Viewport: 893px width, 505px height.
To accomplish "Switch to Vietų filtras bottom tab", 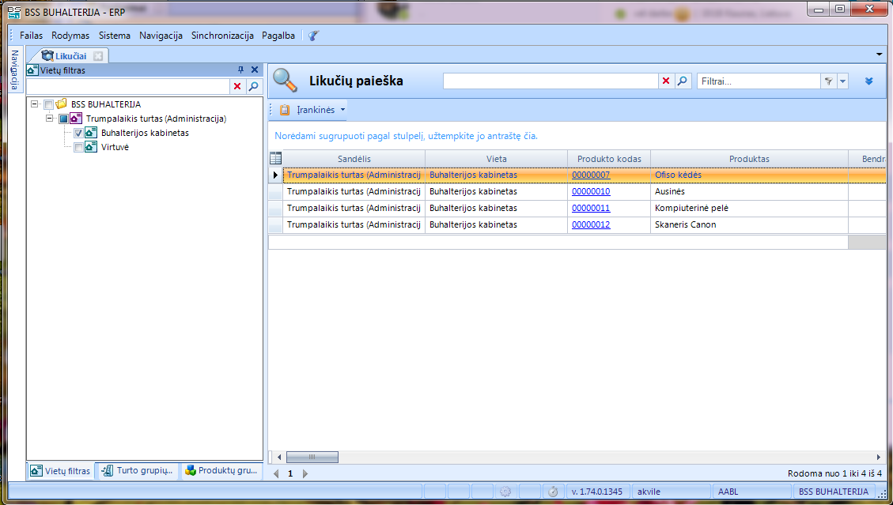I will (x=60, y=471).
